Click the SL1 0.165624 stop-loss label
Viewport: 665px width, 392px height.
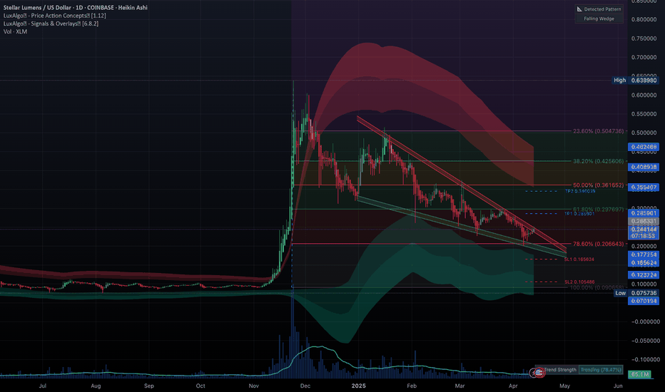click(x=579, y=259)
